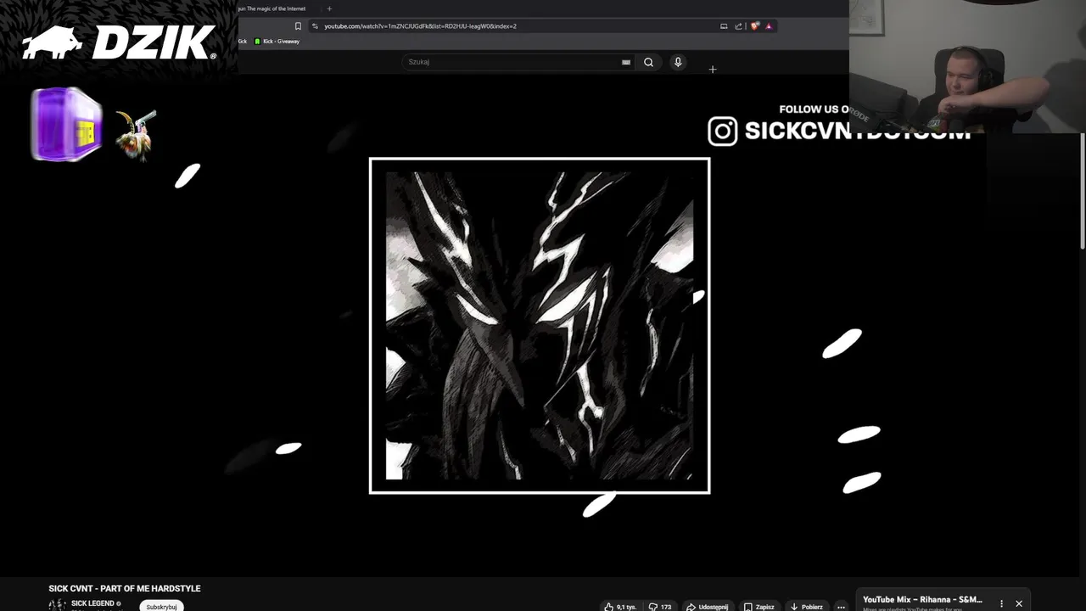Image resolution: width=1086 pixels, height=611 pixels.
Task: Open a new browser tab with plus
Action: [x=329, y=8]
